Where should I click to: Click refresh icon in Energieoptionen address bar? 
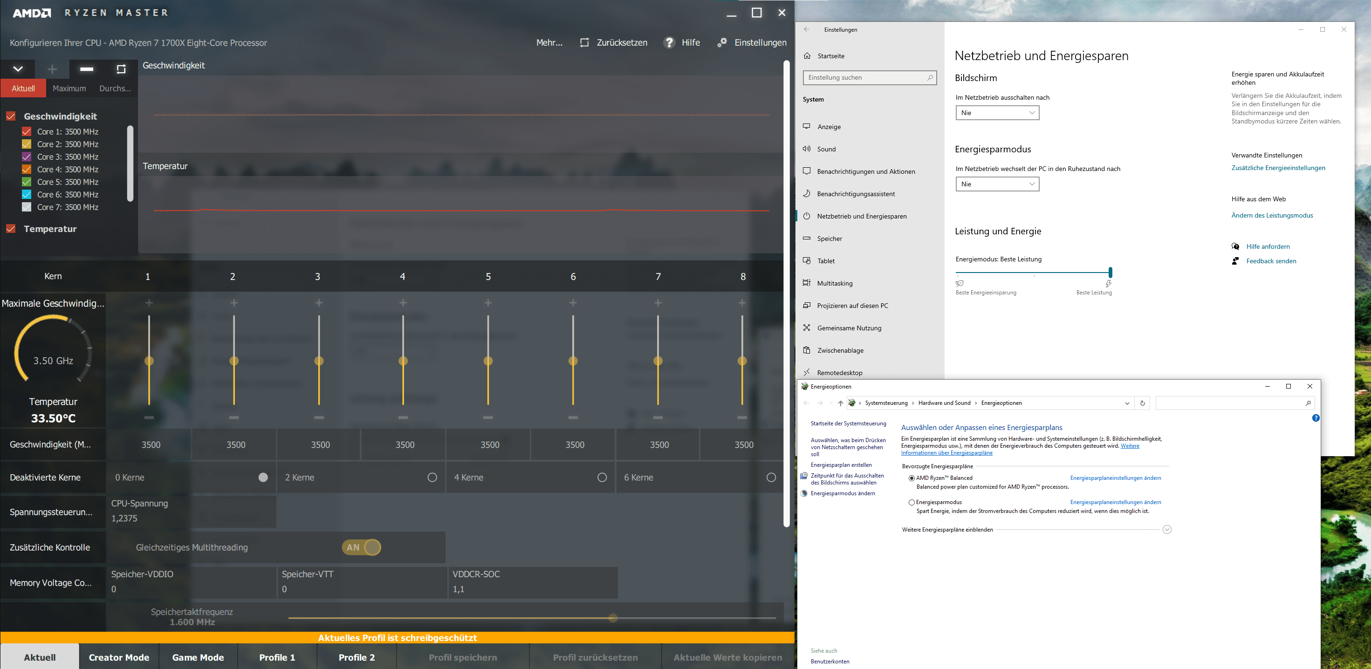(1142, 403)
